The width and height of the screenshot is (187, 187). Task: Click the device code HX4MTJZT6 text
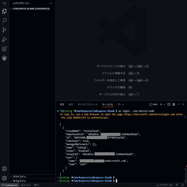(x=80, y=118)
